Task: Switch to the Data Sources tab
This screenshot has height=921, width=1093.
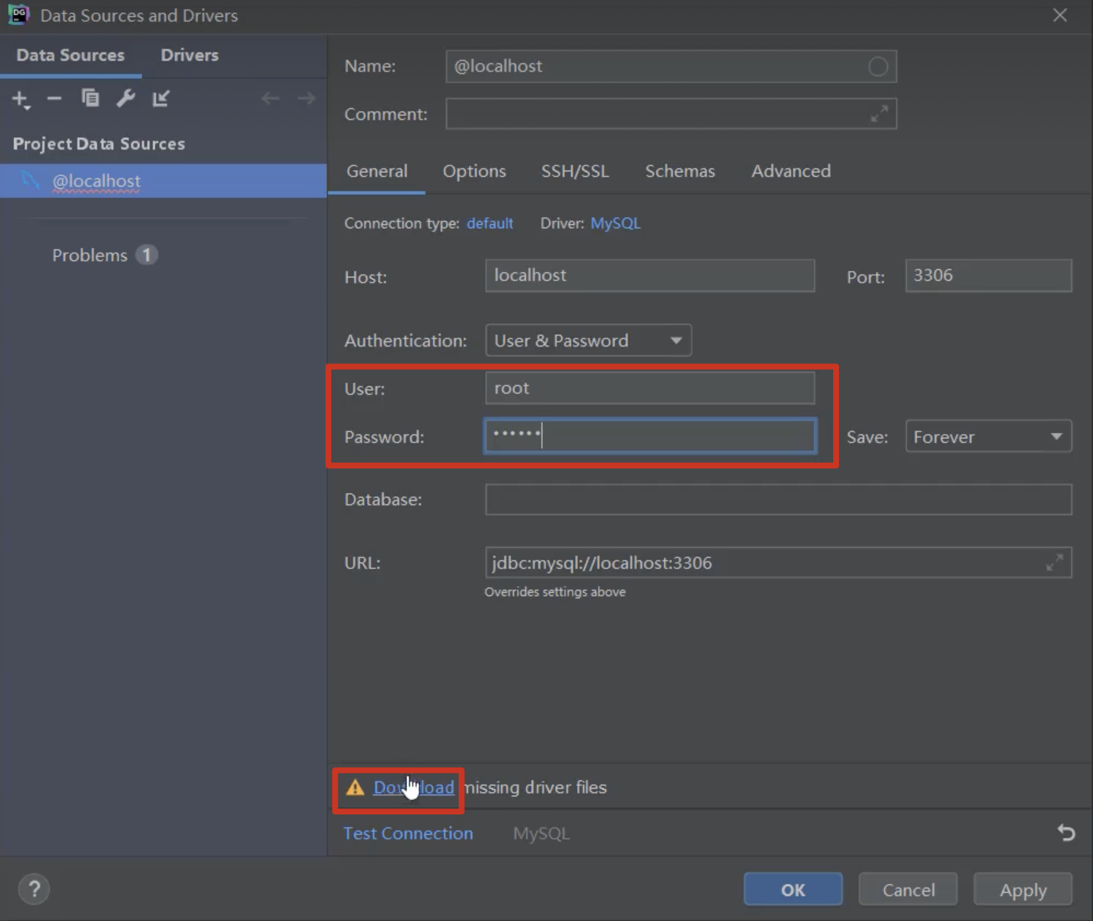Action: [x=71, y=55]
